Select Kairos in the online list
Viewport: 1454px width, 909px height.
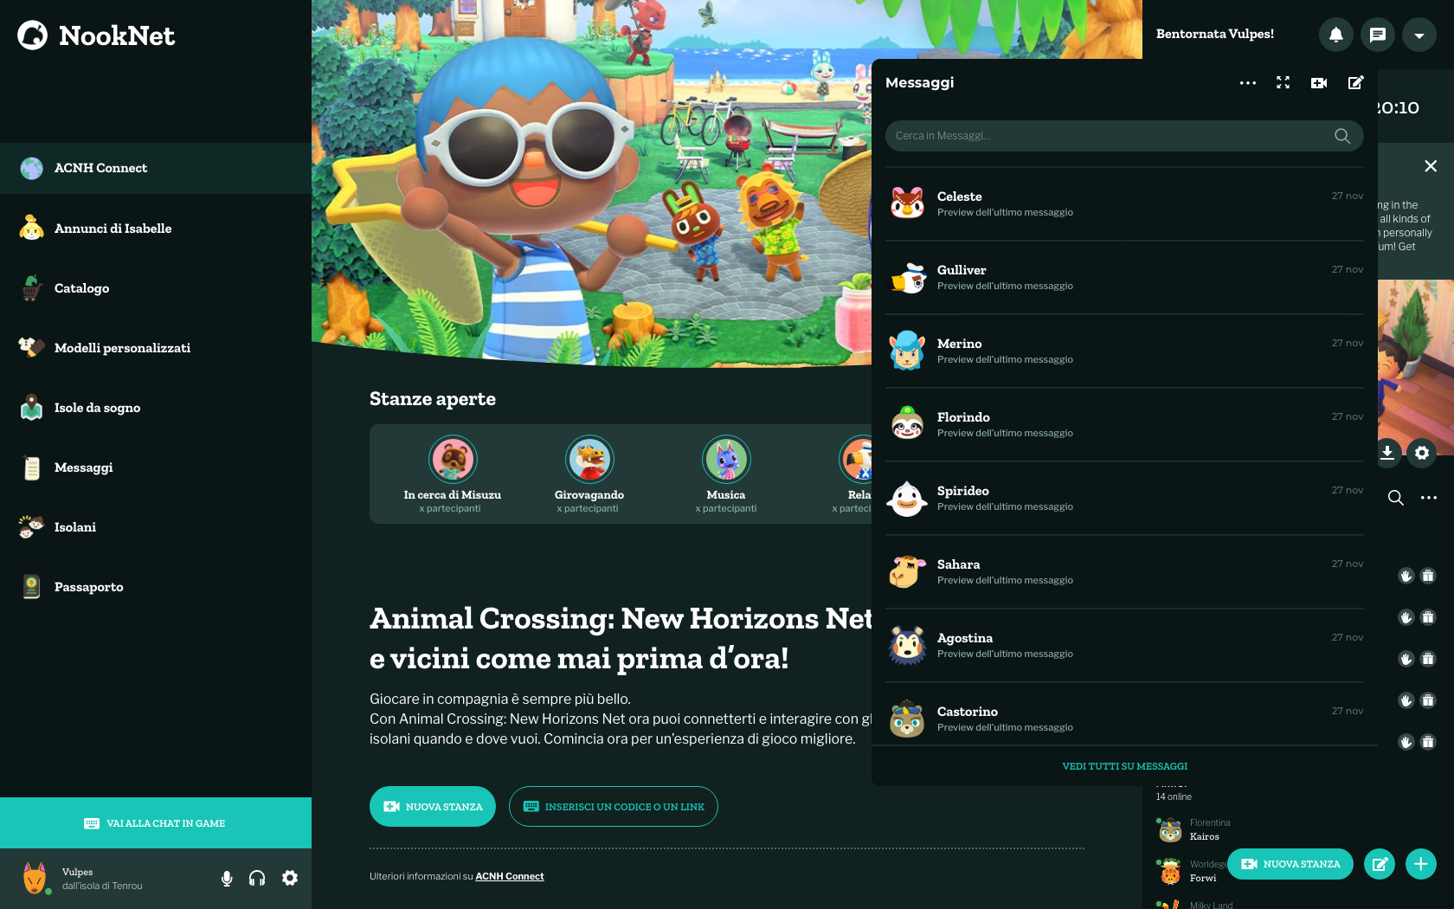click(x=1194, y=830)
